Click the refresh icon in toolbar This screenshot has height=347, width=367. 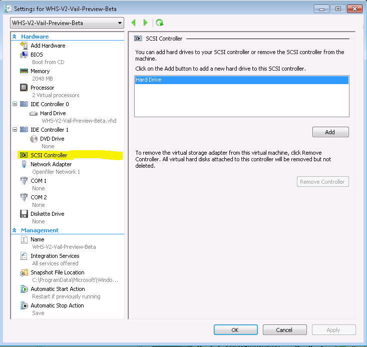(159, 23)
